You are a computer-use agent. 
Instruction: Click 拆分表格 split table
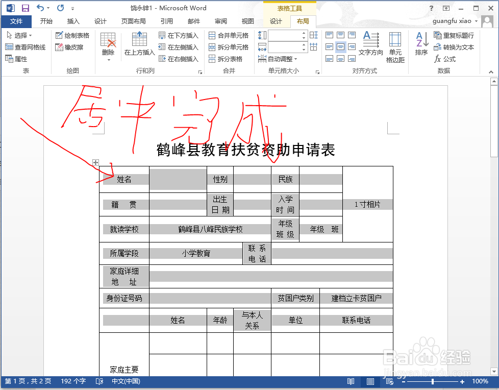[226, 59]
